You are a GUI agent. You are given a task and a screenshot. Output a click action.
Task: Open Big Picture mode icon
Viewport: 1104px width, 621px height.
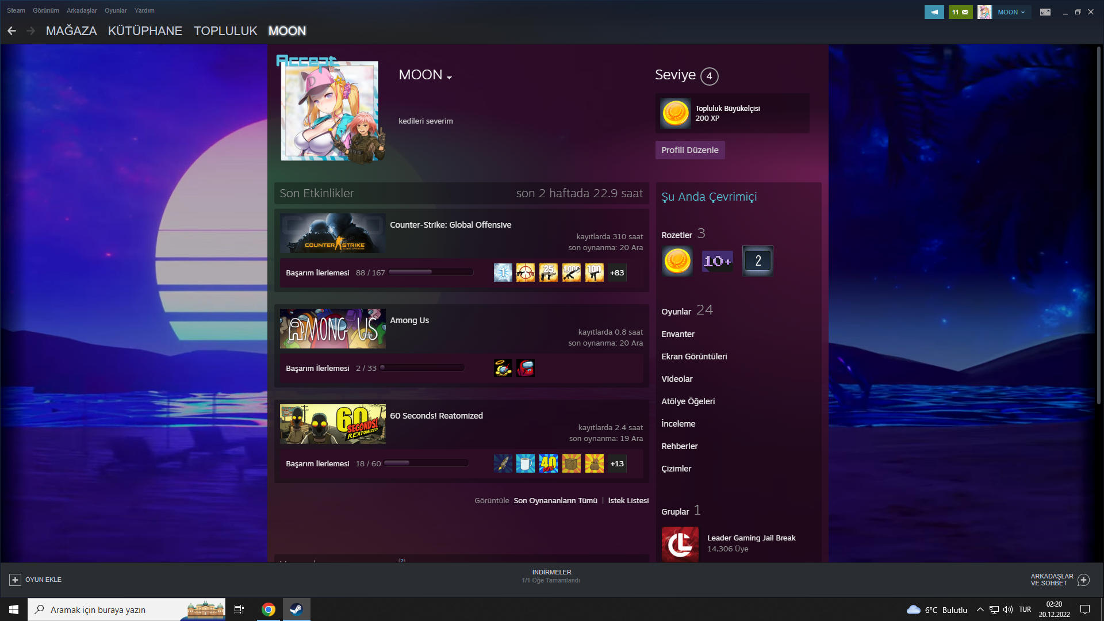pos(1045,12)
